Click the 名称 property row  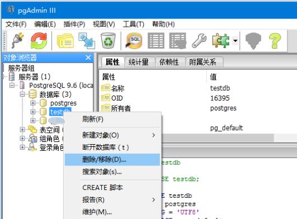(198, 88)
